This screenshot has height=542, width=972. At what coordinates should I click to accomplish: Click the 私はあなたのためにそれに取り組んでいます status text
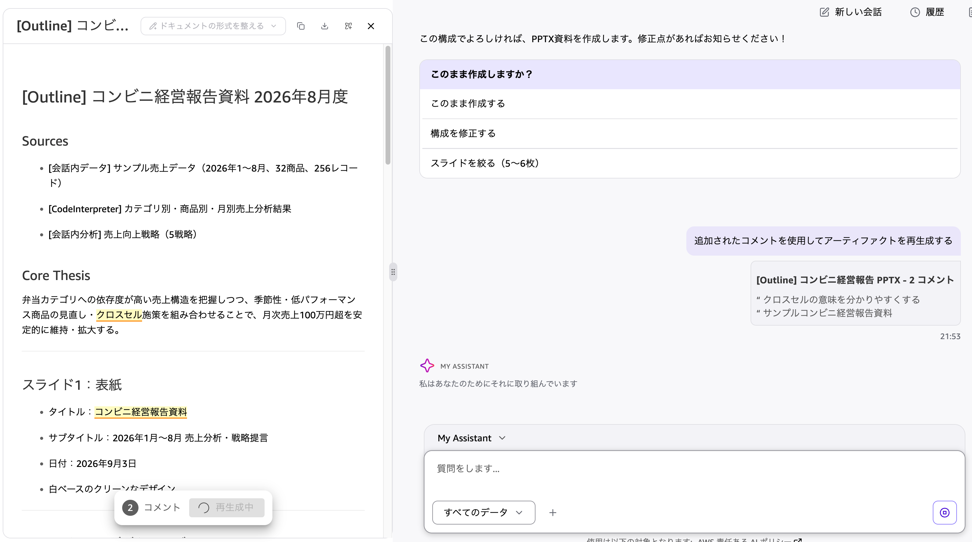(498, 384)
